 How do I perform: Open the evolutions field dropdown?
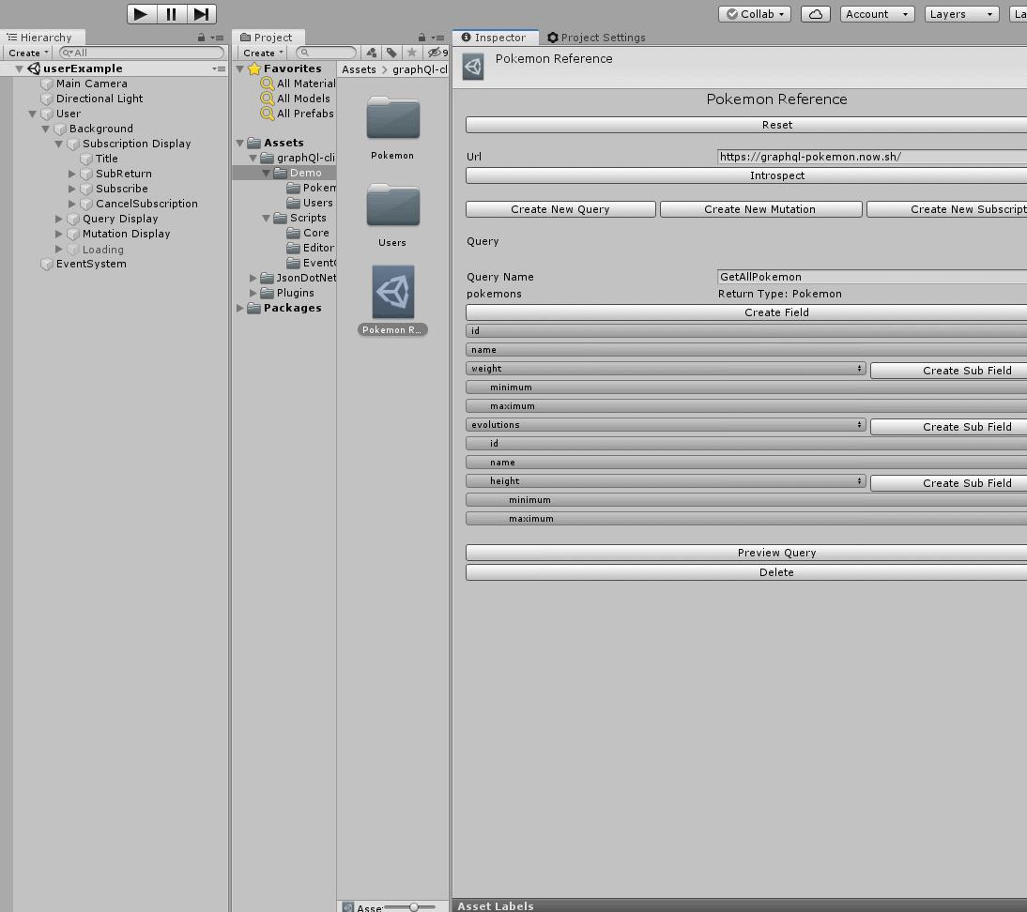coord(667,425)
